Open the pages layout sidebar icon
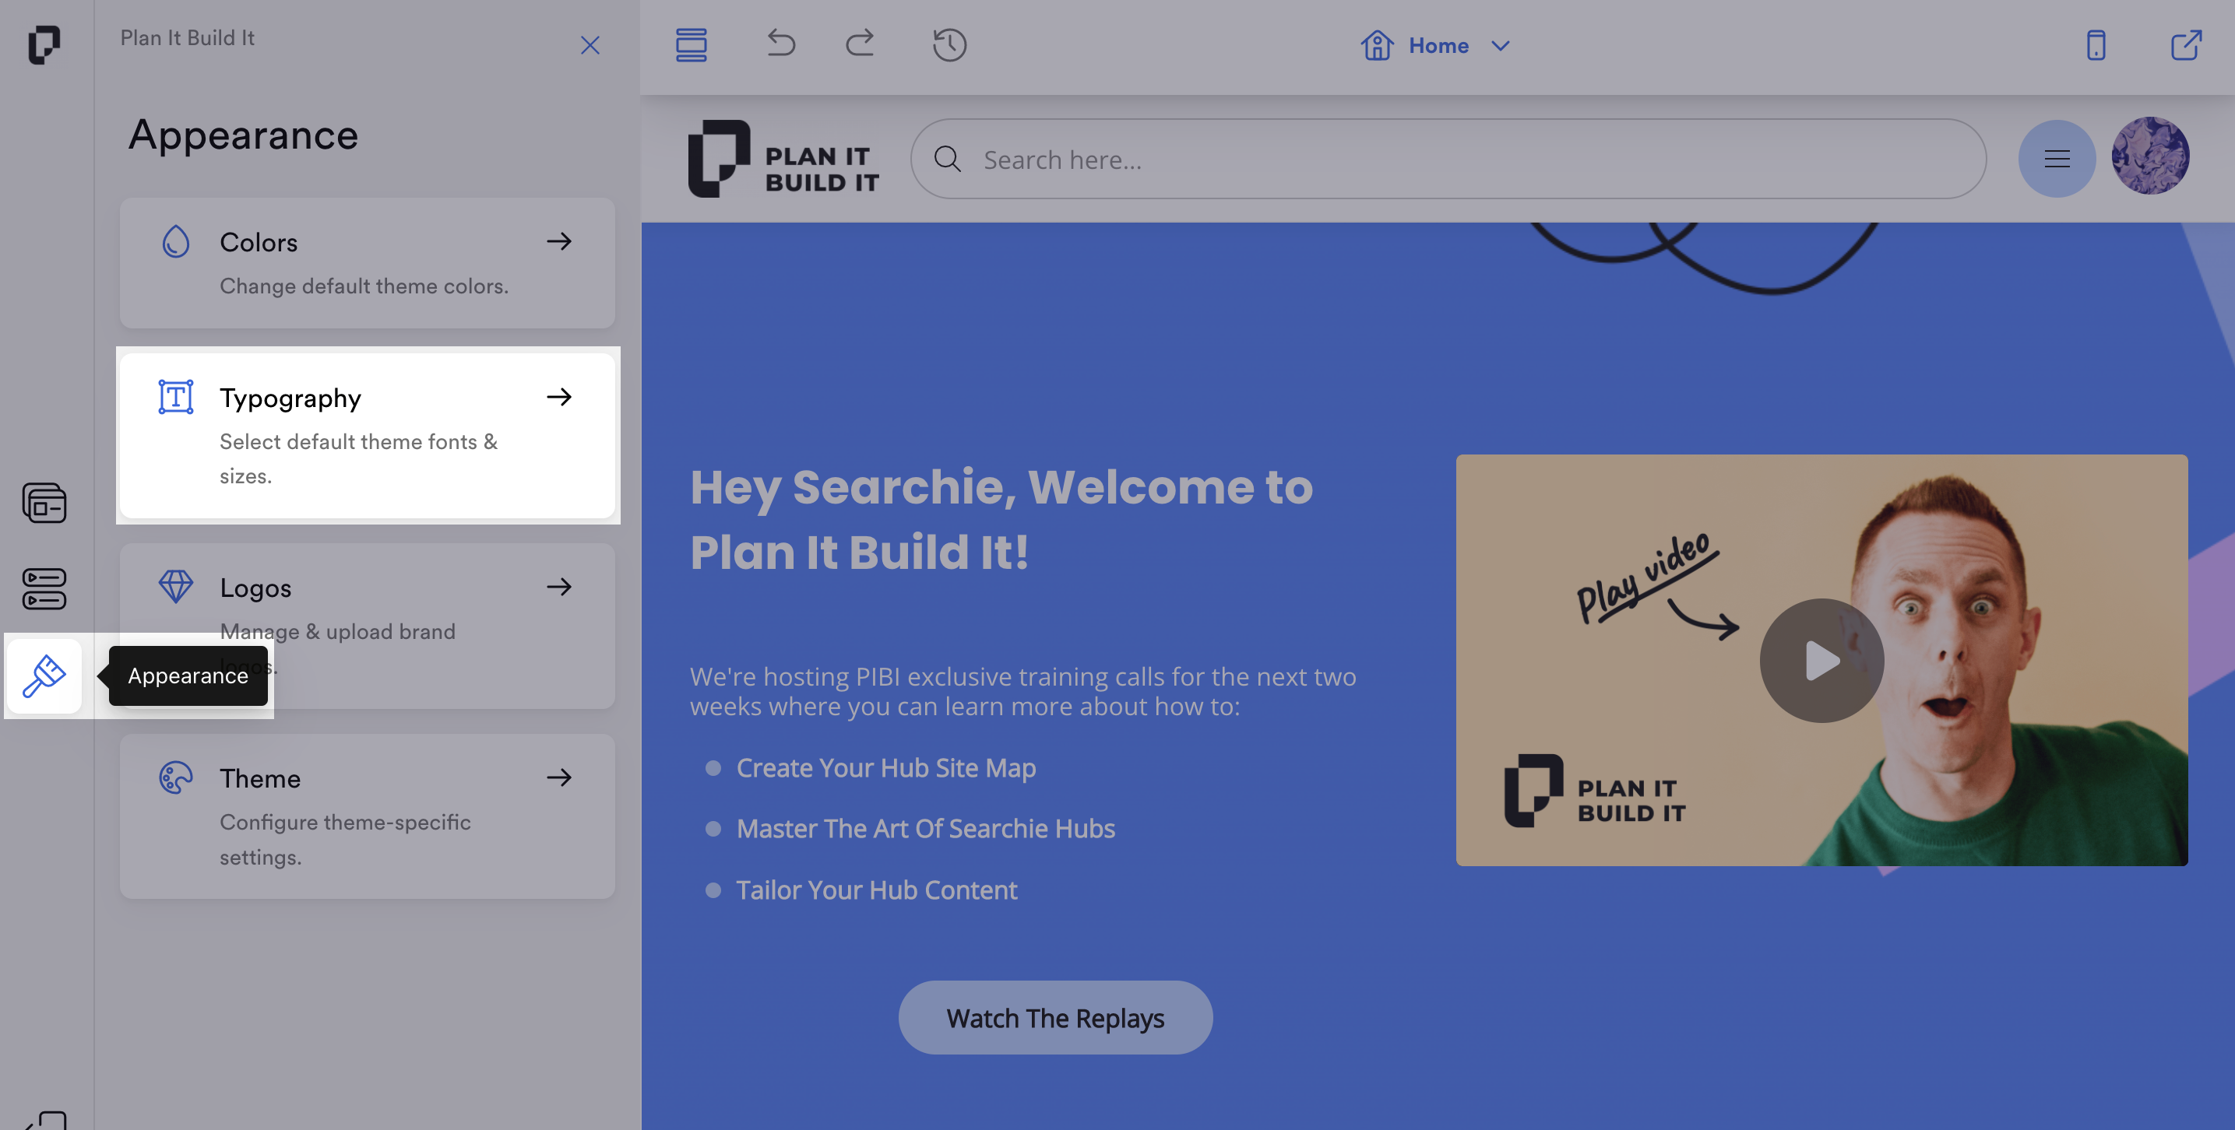The image size is (2235, 1130). pos(44,503)
